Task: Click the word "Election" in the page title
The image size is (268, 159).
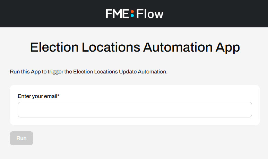Action: click(x=54, y=47)
